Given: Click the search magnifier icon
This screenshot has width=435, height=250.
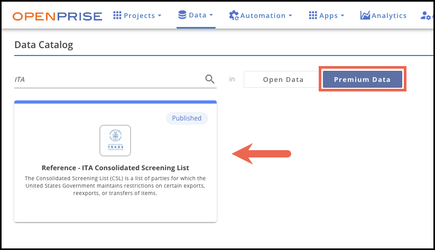Looking at the screenshot, I should [210, 79].
